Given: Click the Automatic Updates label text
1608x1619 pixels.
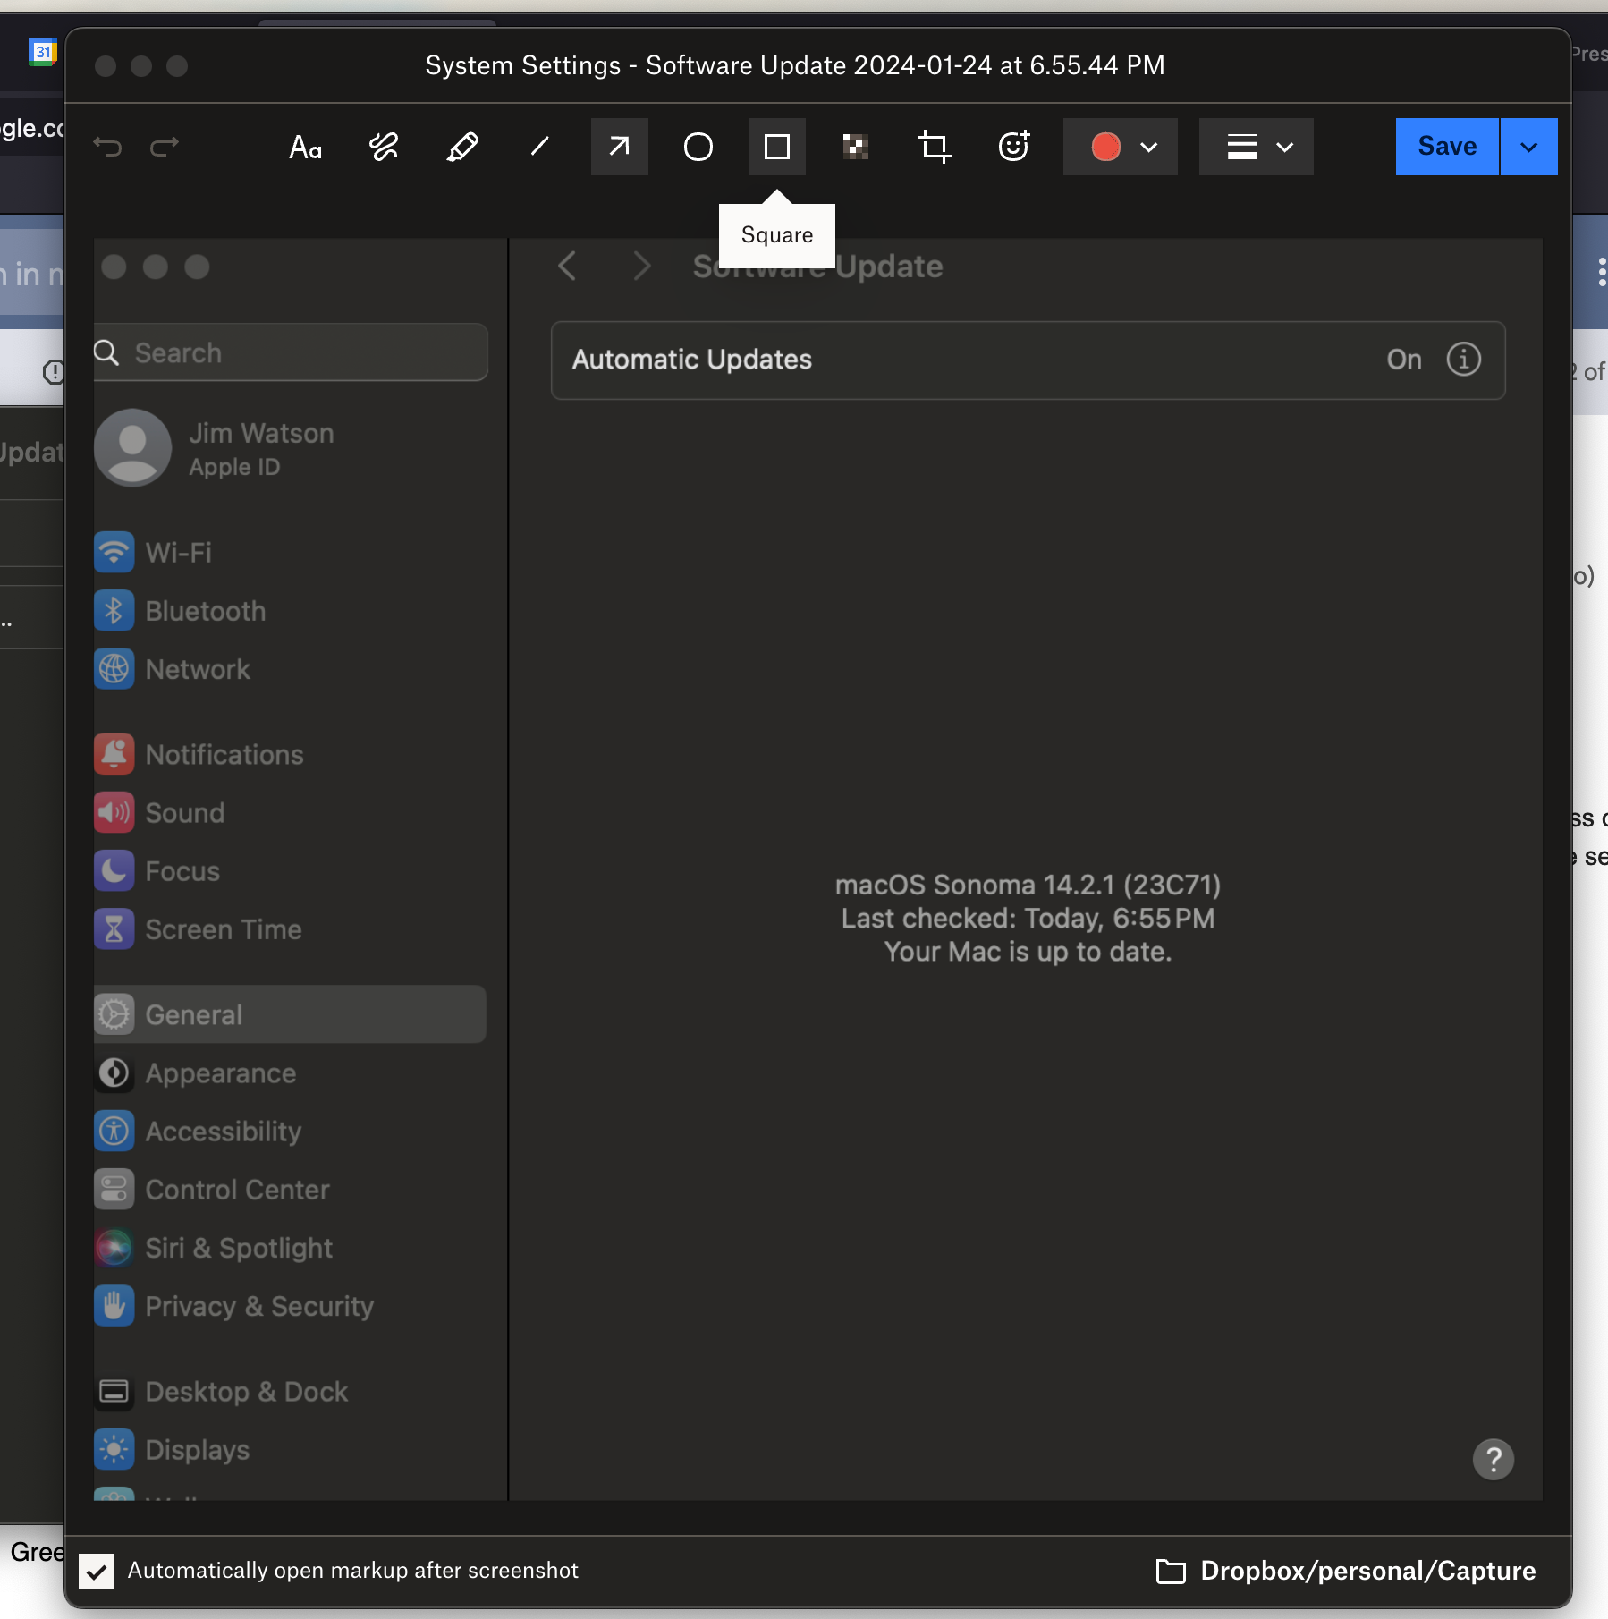Looking at the screenshot, I should [692, 360].
